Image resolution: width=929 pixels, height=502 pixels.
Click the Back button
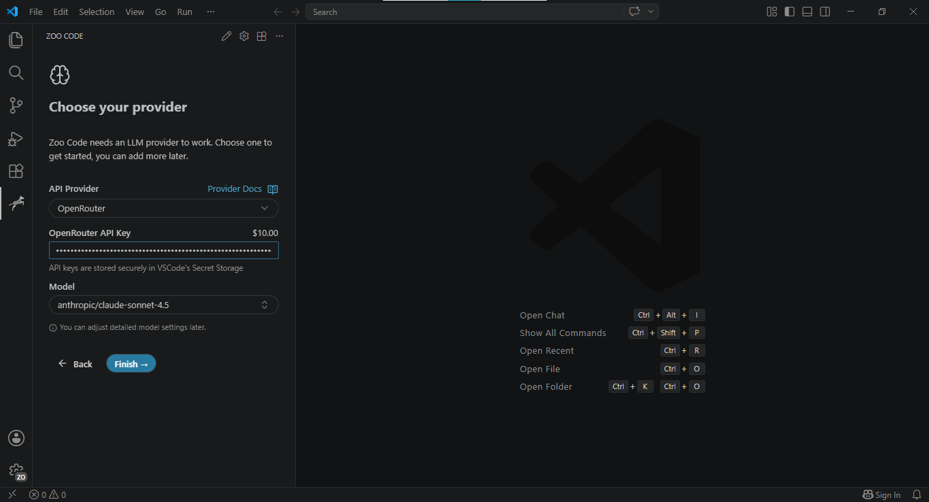click(x=75, y=364)
